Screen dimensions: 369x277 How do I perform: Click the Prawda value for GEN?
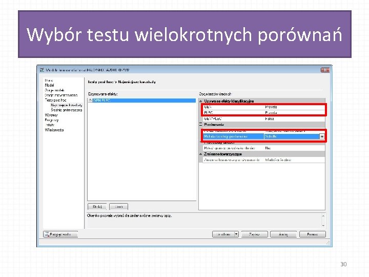pyautogui.click(x=271, y=107)
